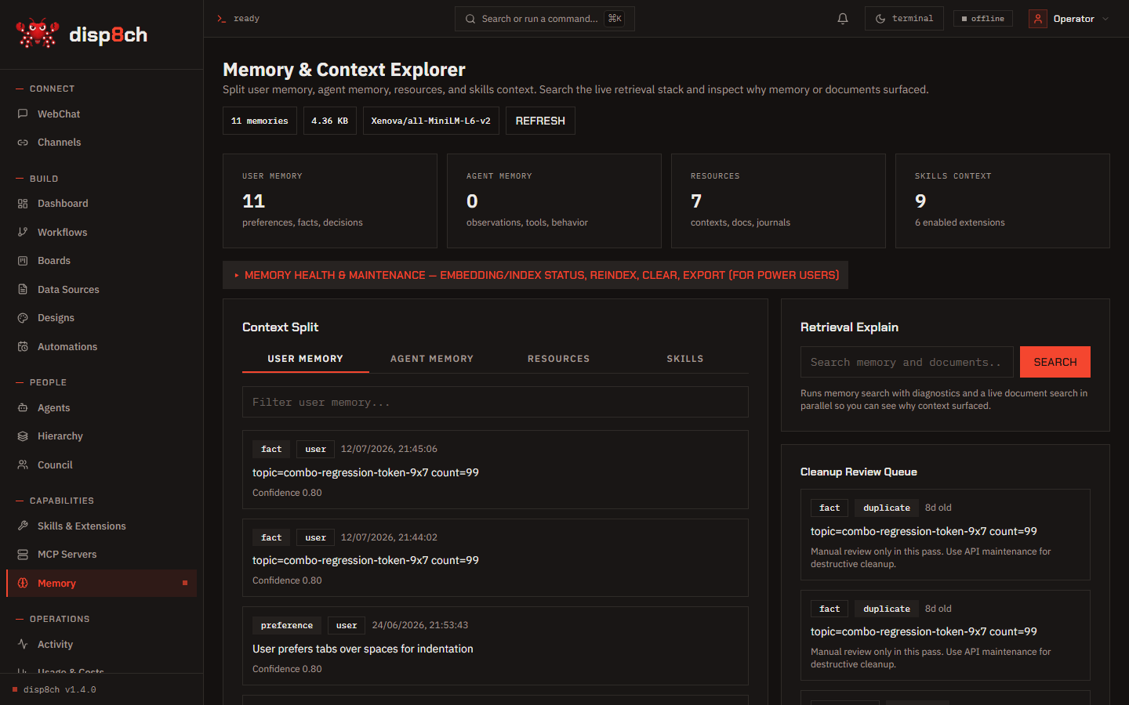The height and width of the screenshot is (705, 1129).
Task: Collapse the PEOPLE sidebar section
Action: point(42,382)
